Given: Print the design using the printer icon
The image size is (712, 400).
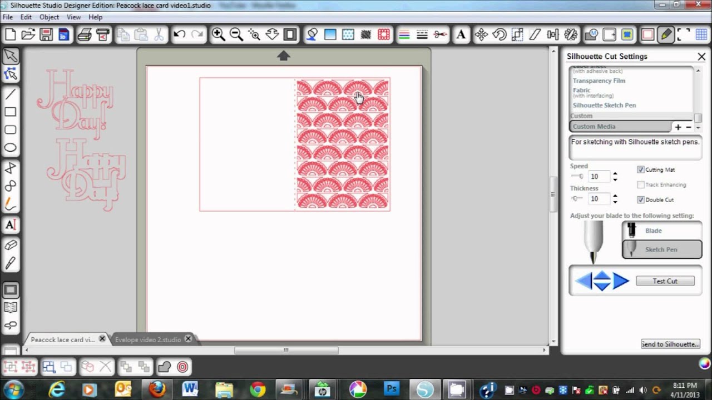Looking at the screenshot, I should (85, 34).
